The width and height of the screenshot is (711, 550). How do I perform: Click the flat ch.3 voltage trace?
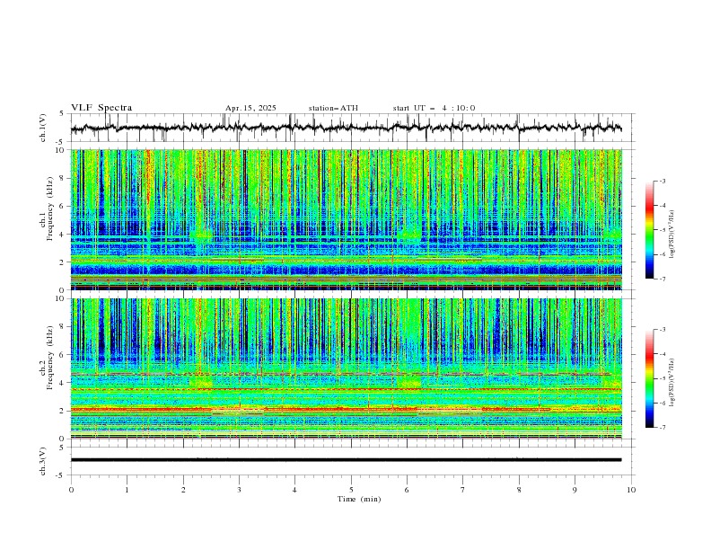[346, 460]
